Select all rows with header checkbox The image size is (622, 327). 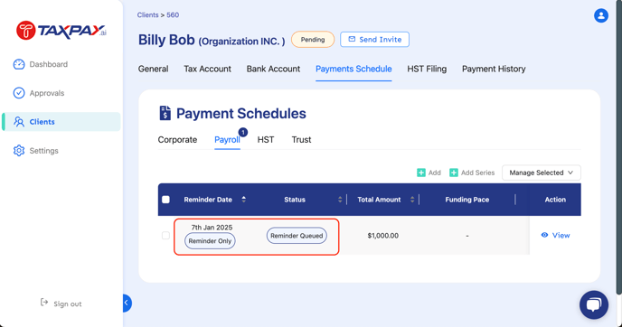165,200
